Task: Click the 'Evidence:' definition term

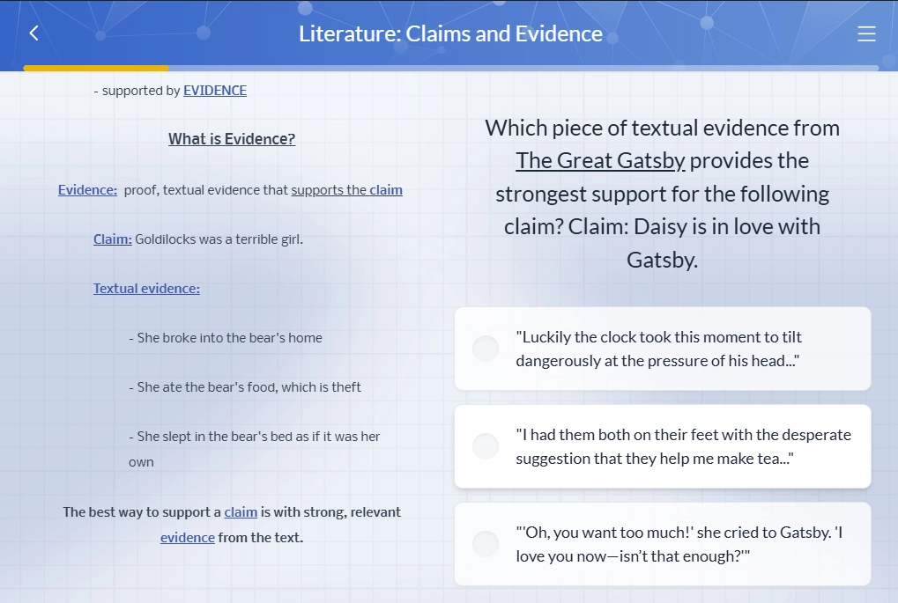Action: pos(87,190)
